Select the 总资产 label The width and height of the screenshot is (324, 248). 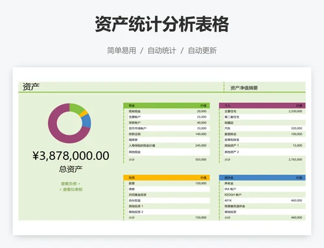(71, 169)
